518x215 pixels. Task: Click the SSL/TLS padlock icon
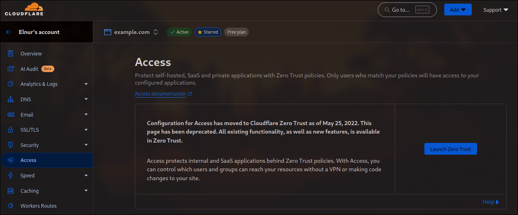(11, 130)
